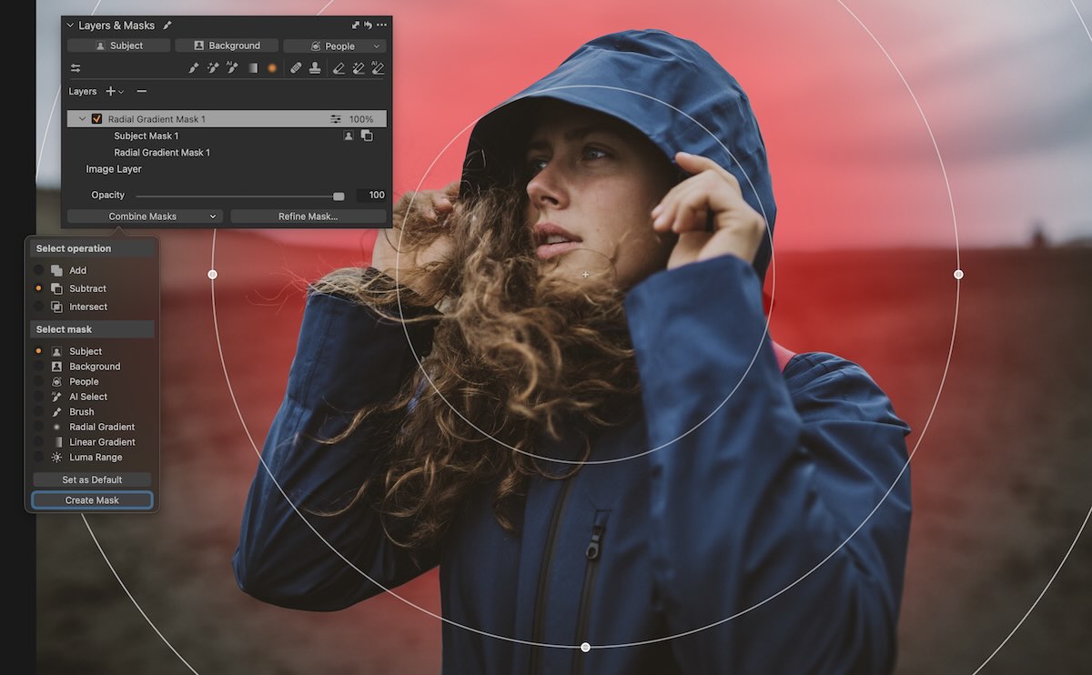Open the new layer plus menu
Image resolution: width=1092 pixels, height=675 pixels.
(x=117, y=91)
